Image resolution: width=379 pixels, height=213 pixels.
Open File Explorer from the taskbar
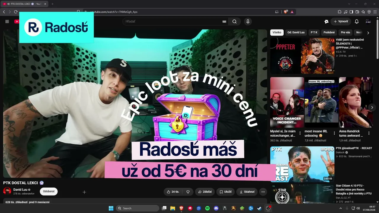173,208
